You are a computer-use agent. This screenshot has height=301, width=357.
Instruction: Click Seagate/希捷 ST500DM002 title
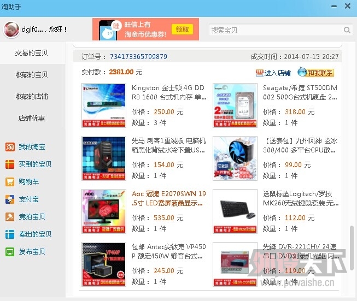coord(300,92)
